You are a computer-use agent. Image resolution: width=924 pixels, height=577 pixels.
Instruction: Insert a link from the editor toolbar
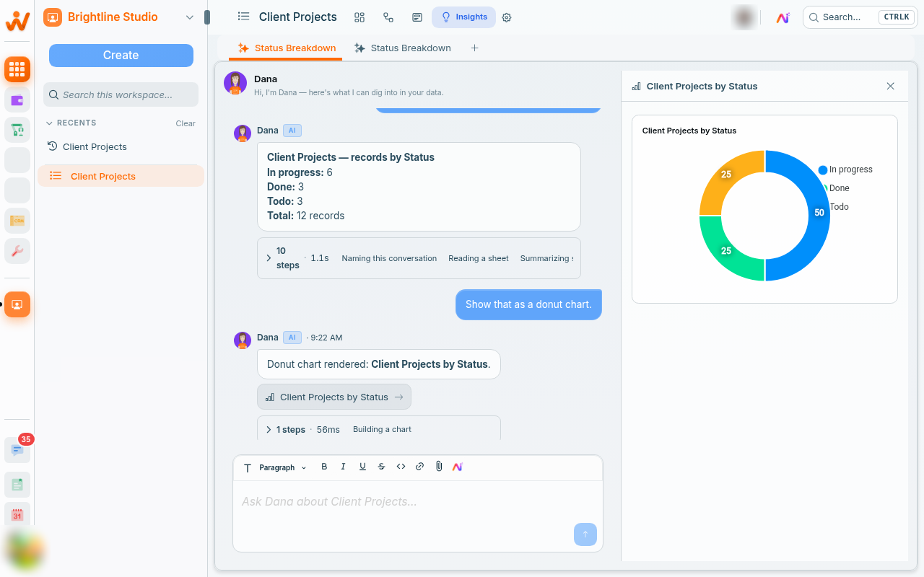point(419,467)
